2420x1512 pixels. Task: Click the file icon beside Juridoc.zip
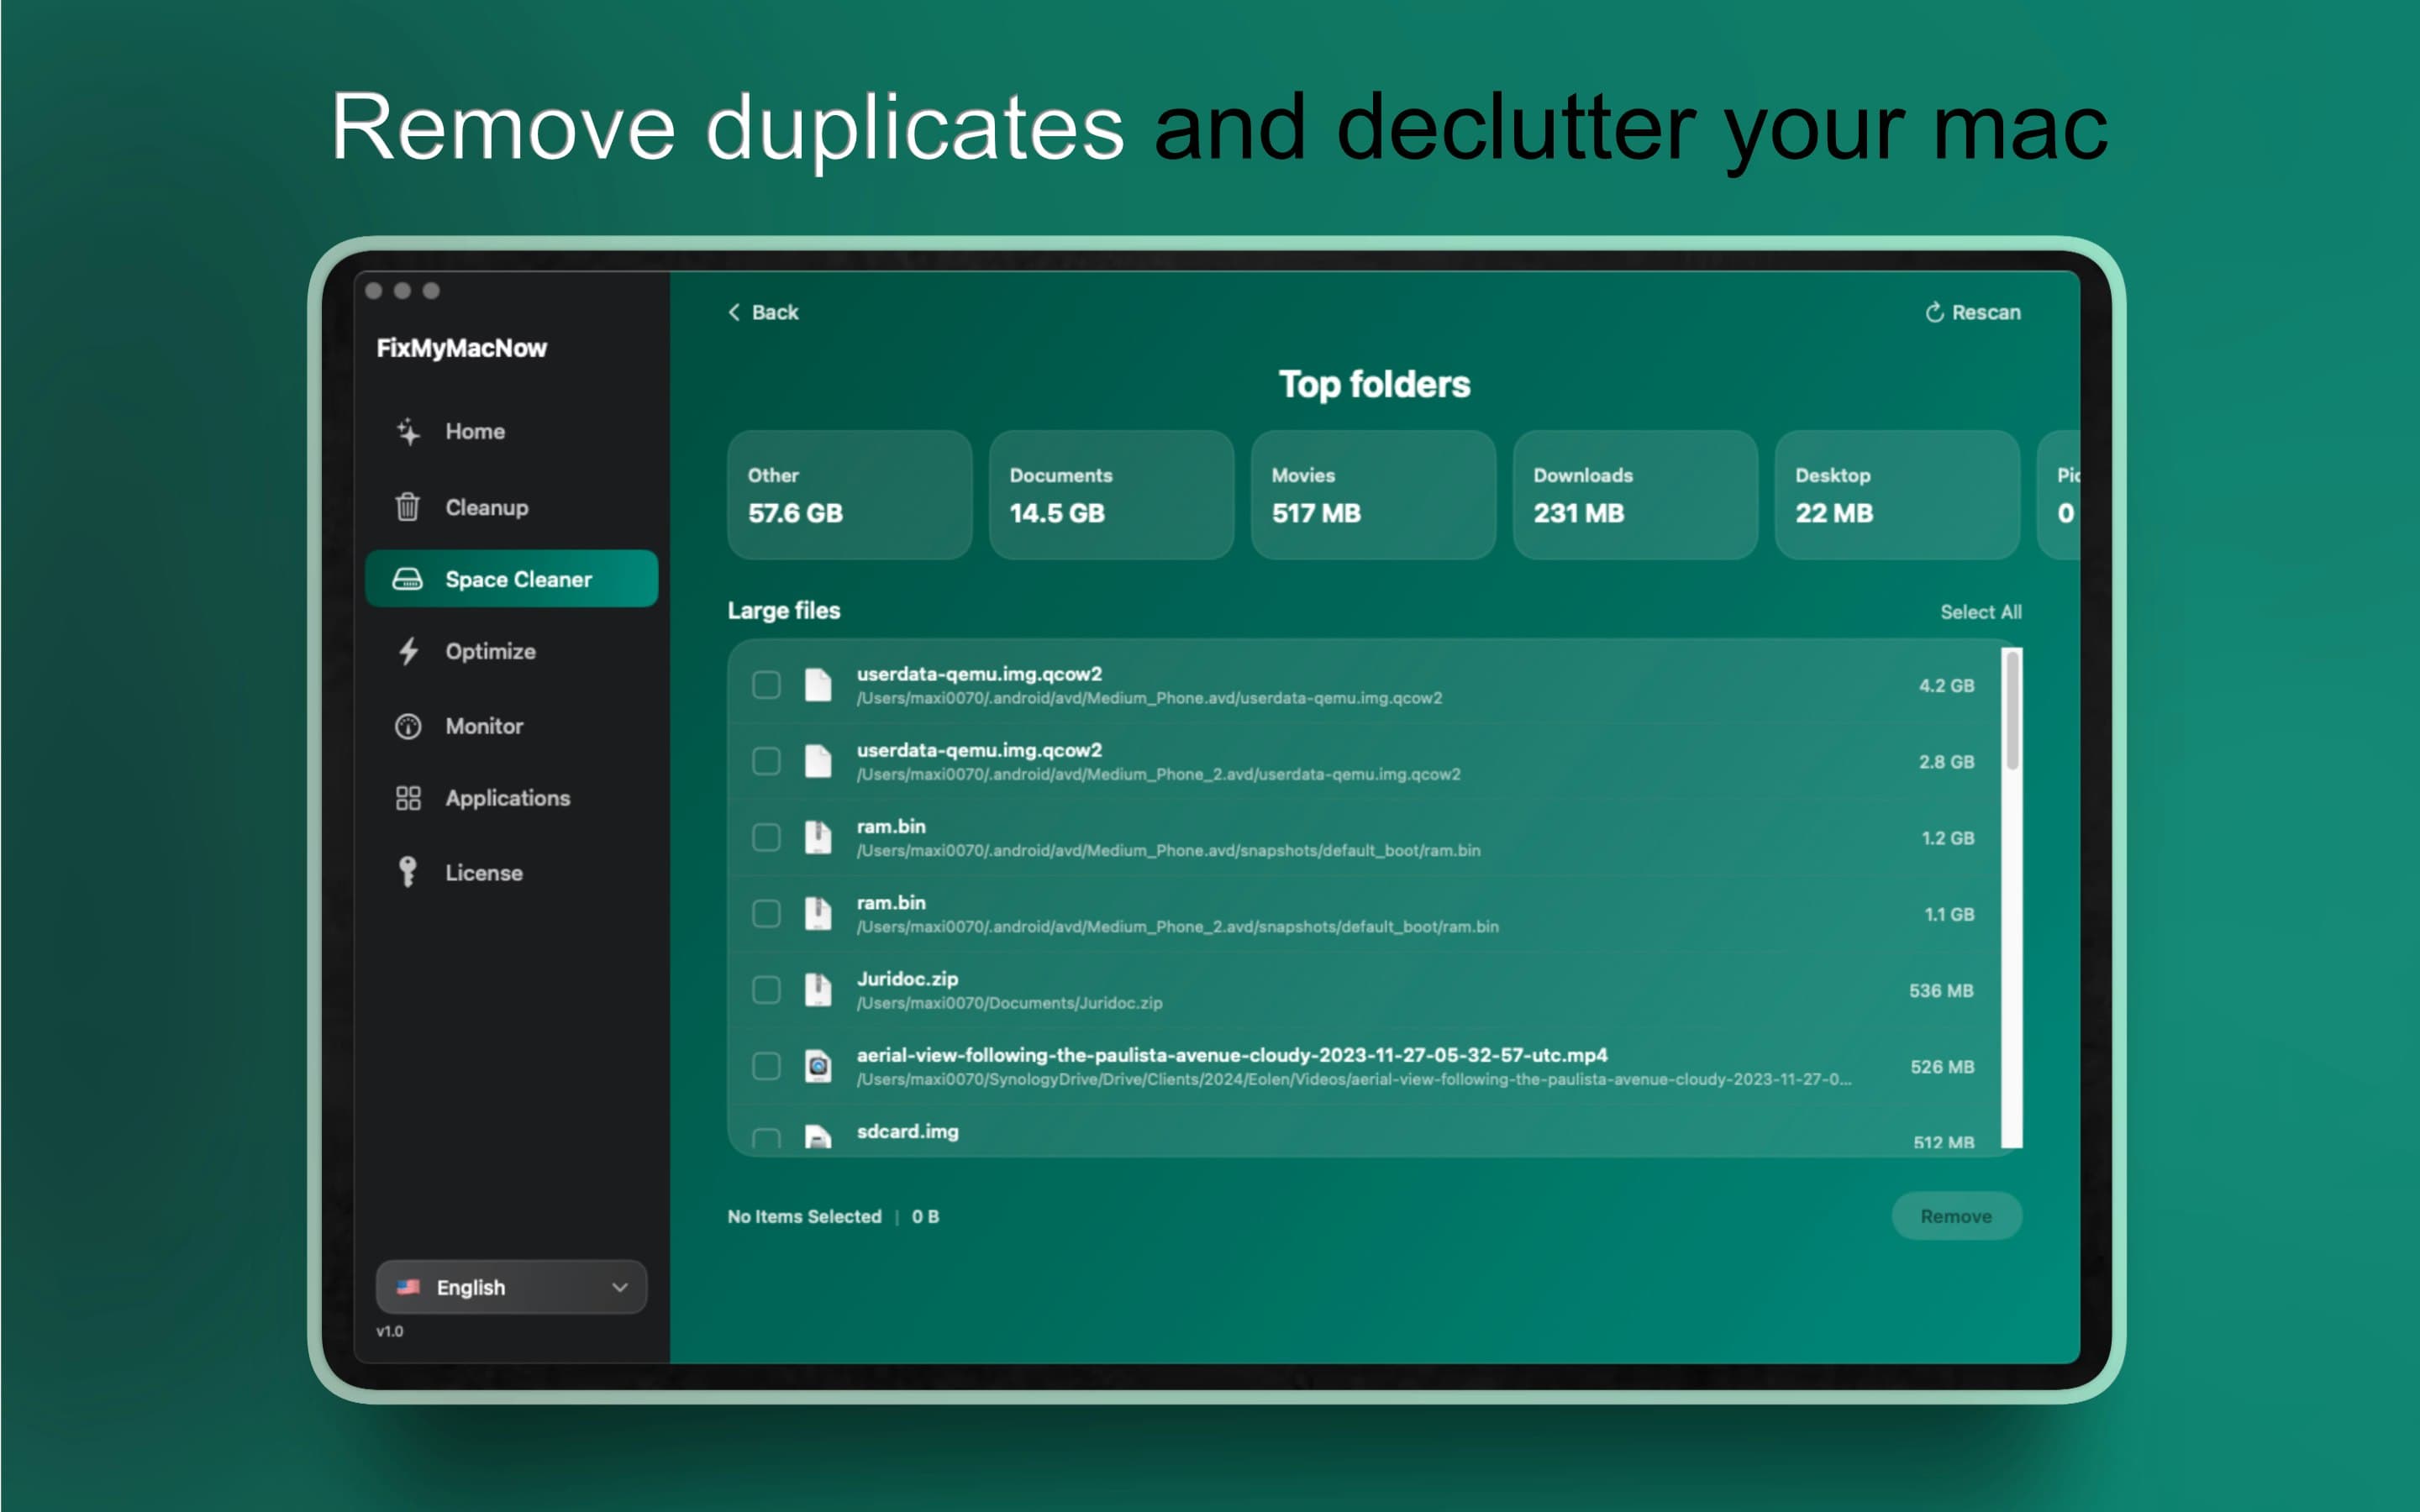click(819, 989)
